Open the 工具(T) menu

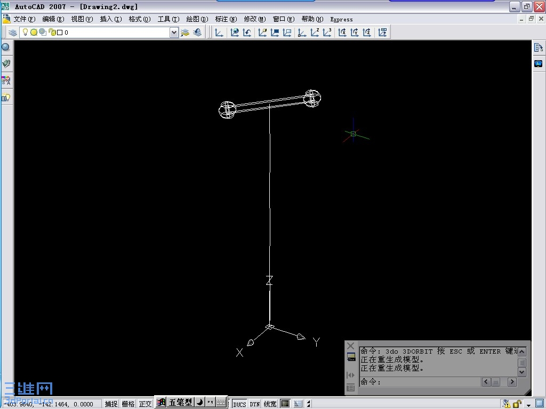coord(168,19)
